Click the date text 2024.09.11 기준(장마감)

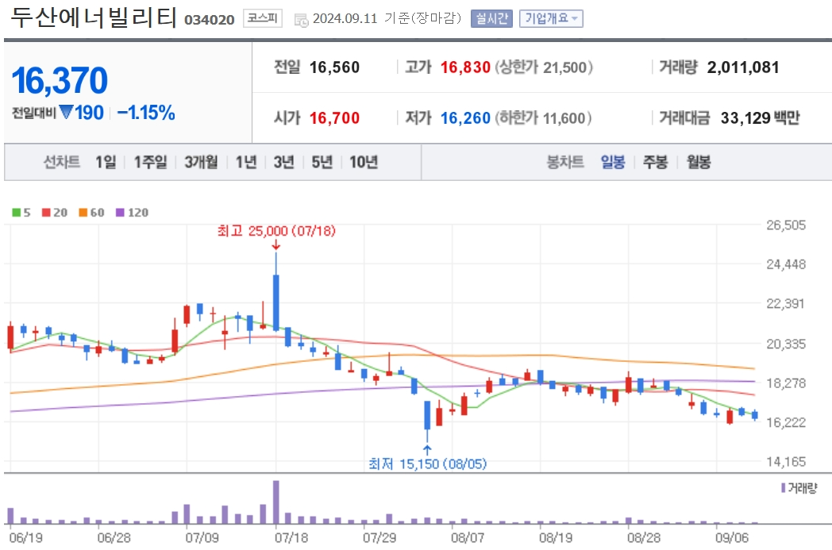point(387,18)
